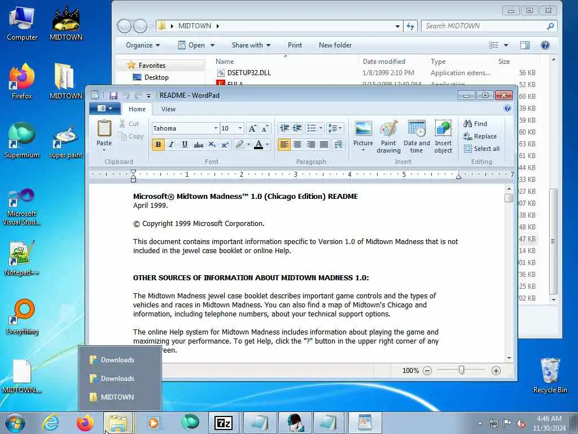578x434 pixels.
Task: Open Recycle Bin on the desktop
Action: (x=550, y=375)
